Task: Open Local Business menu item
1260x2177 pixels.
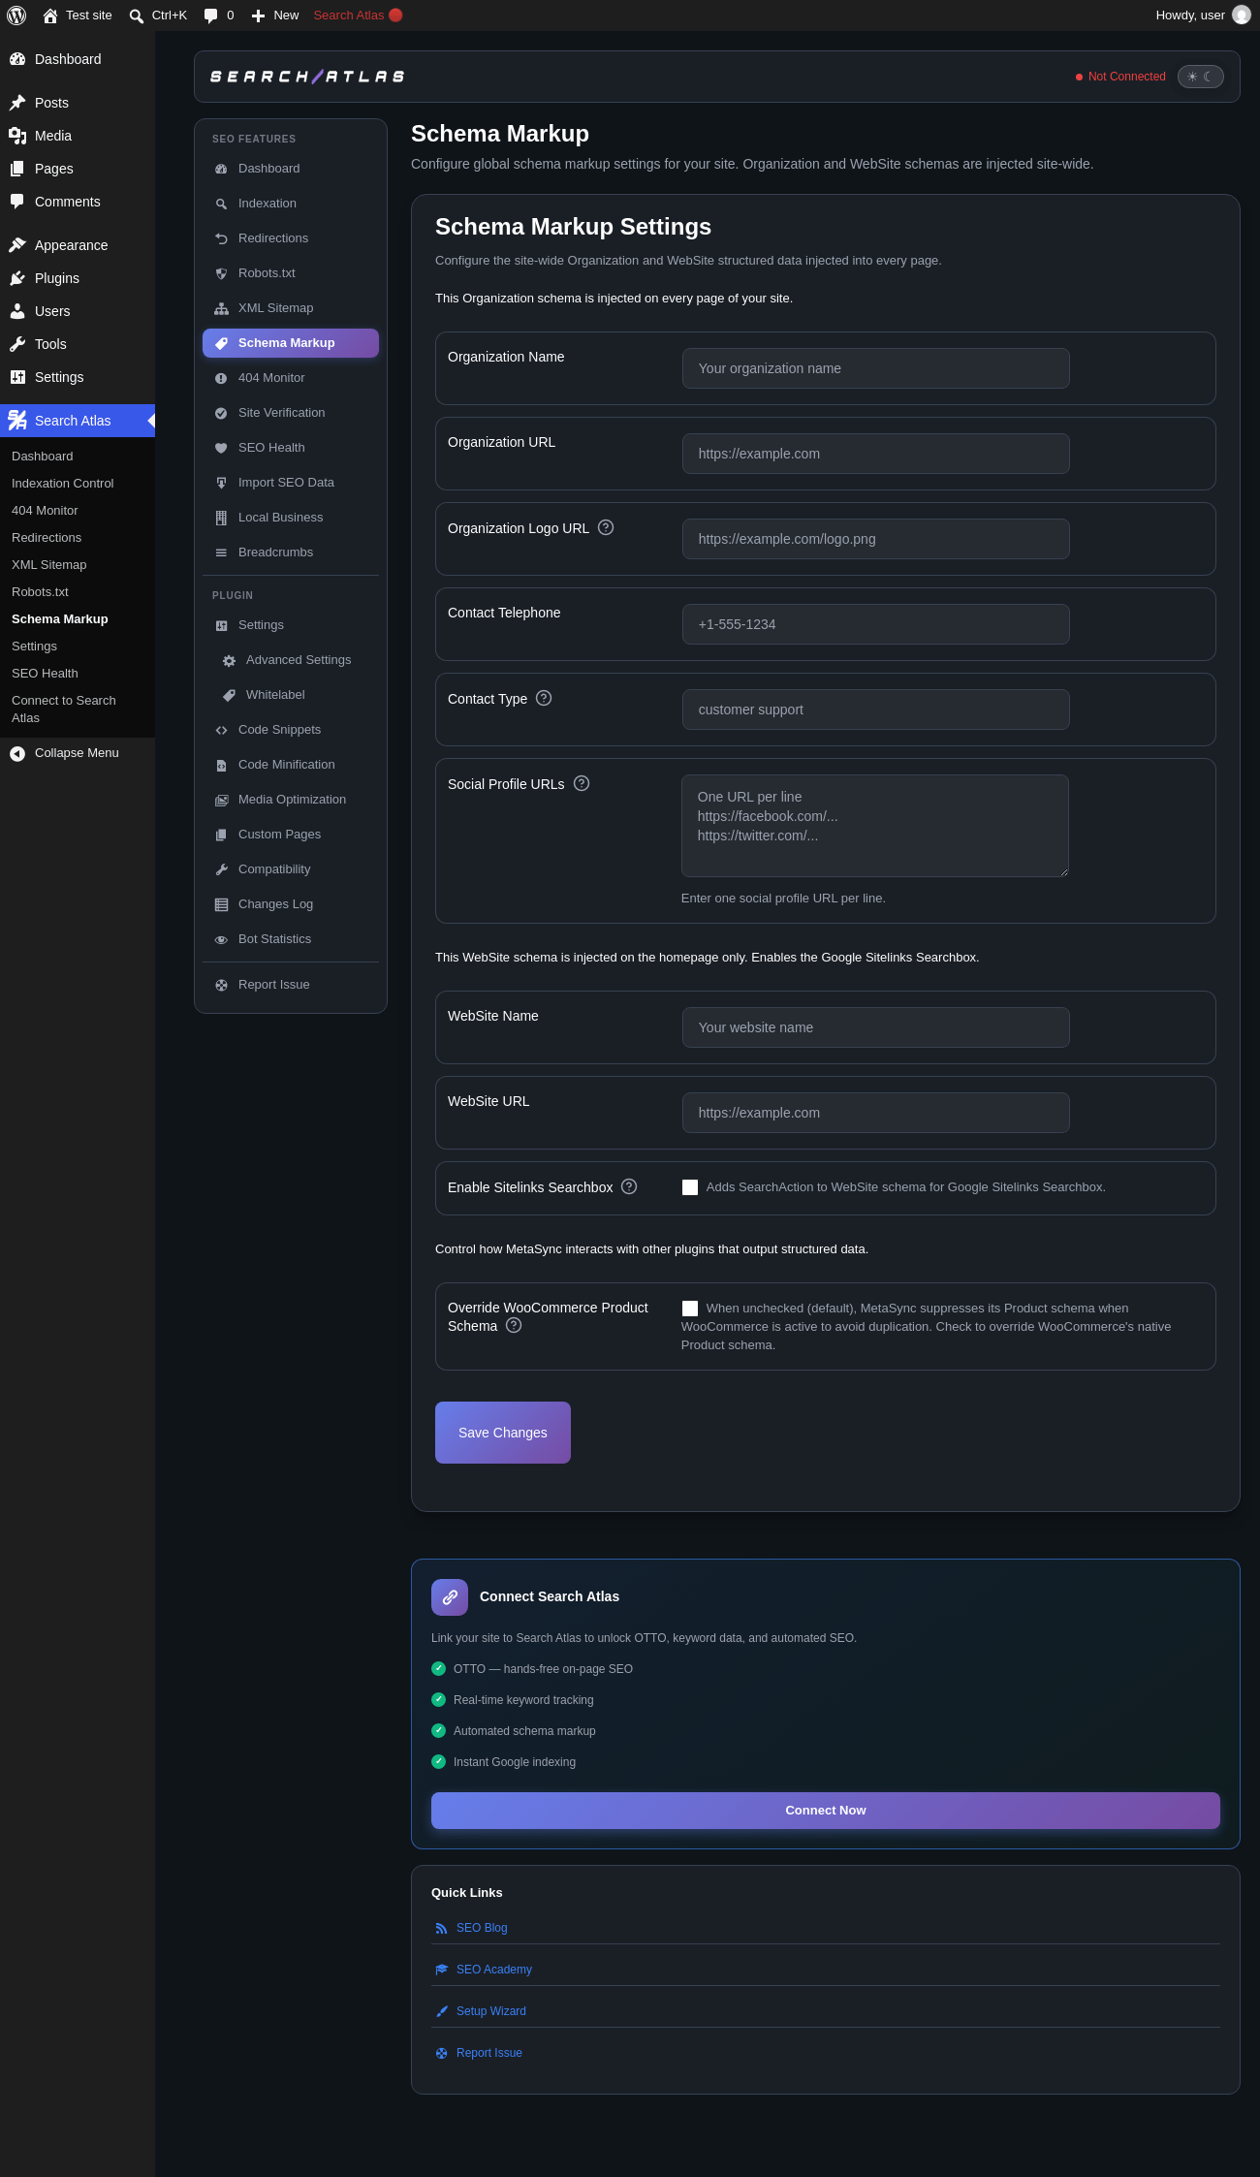Action: tap(291, 518)
